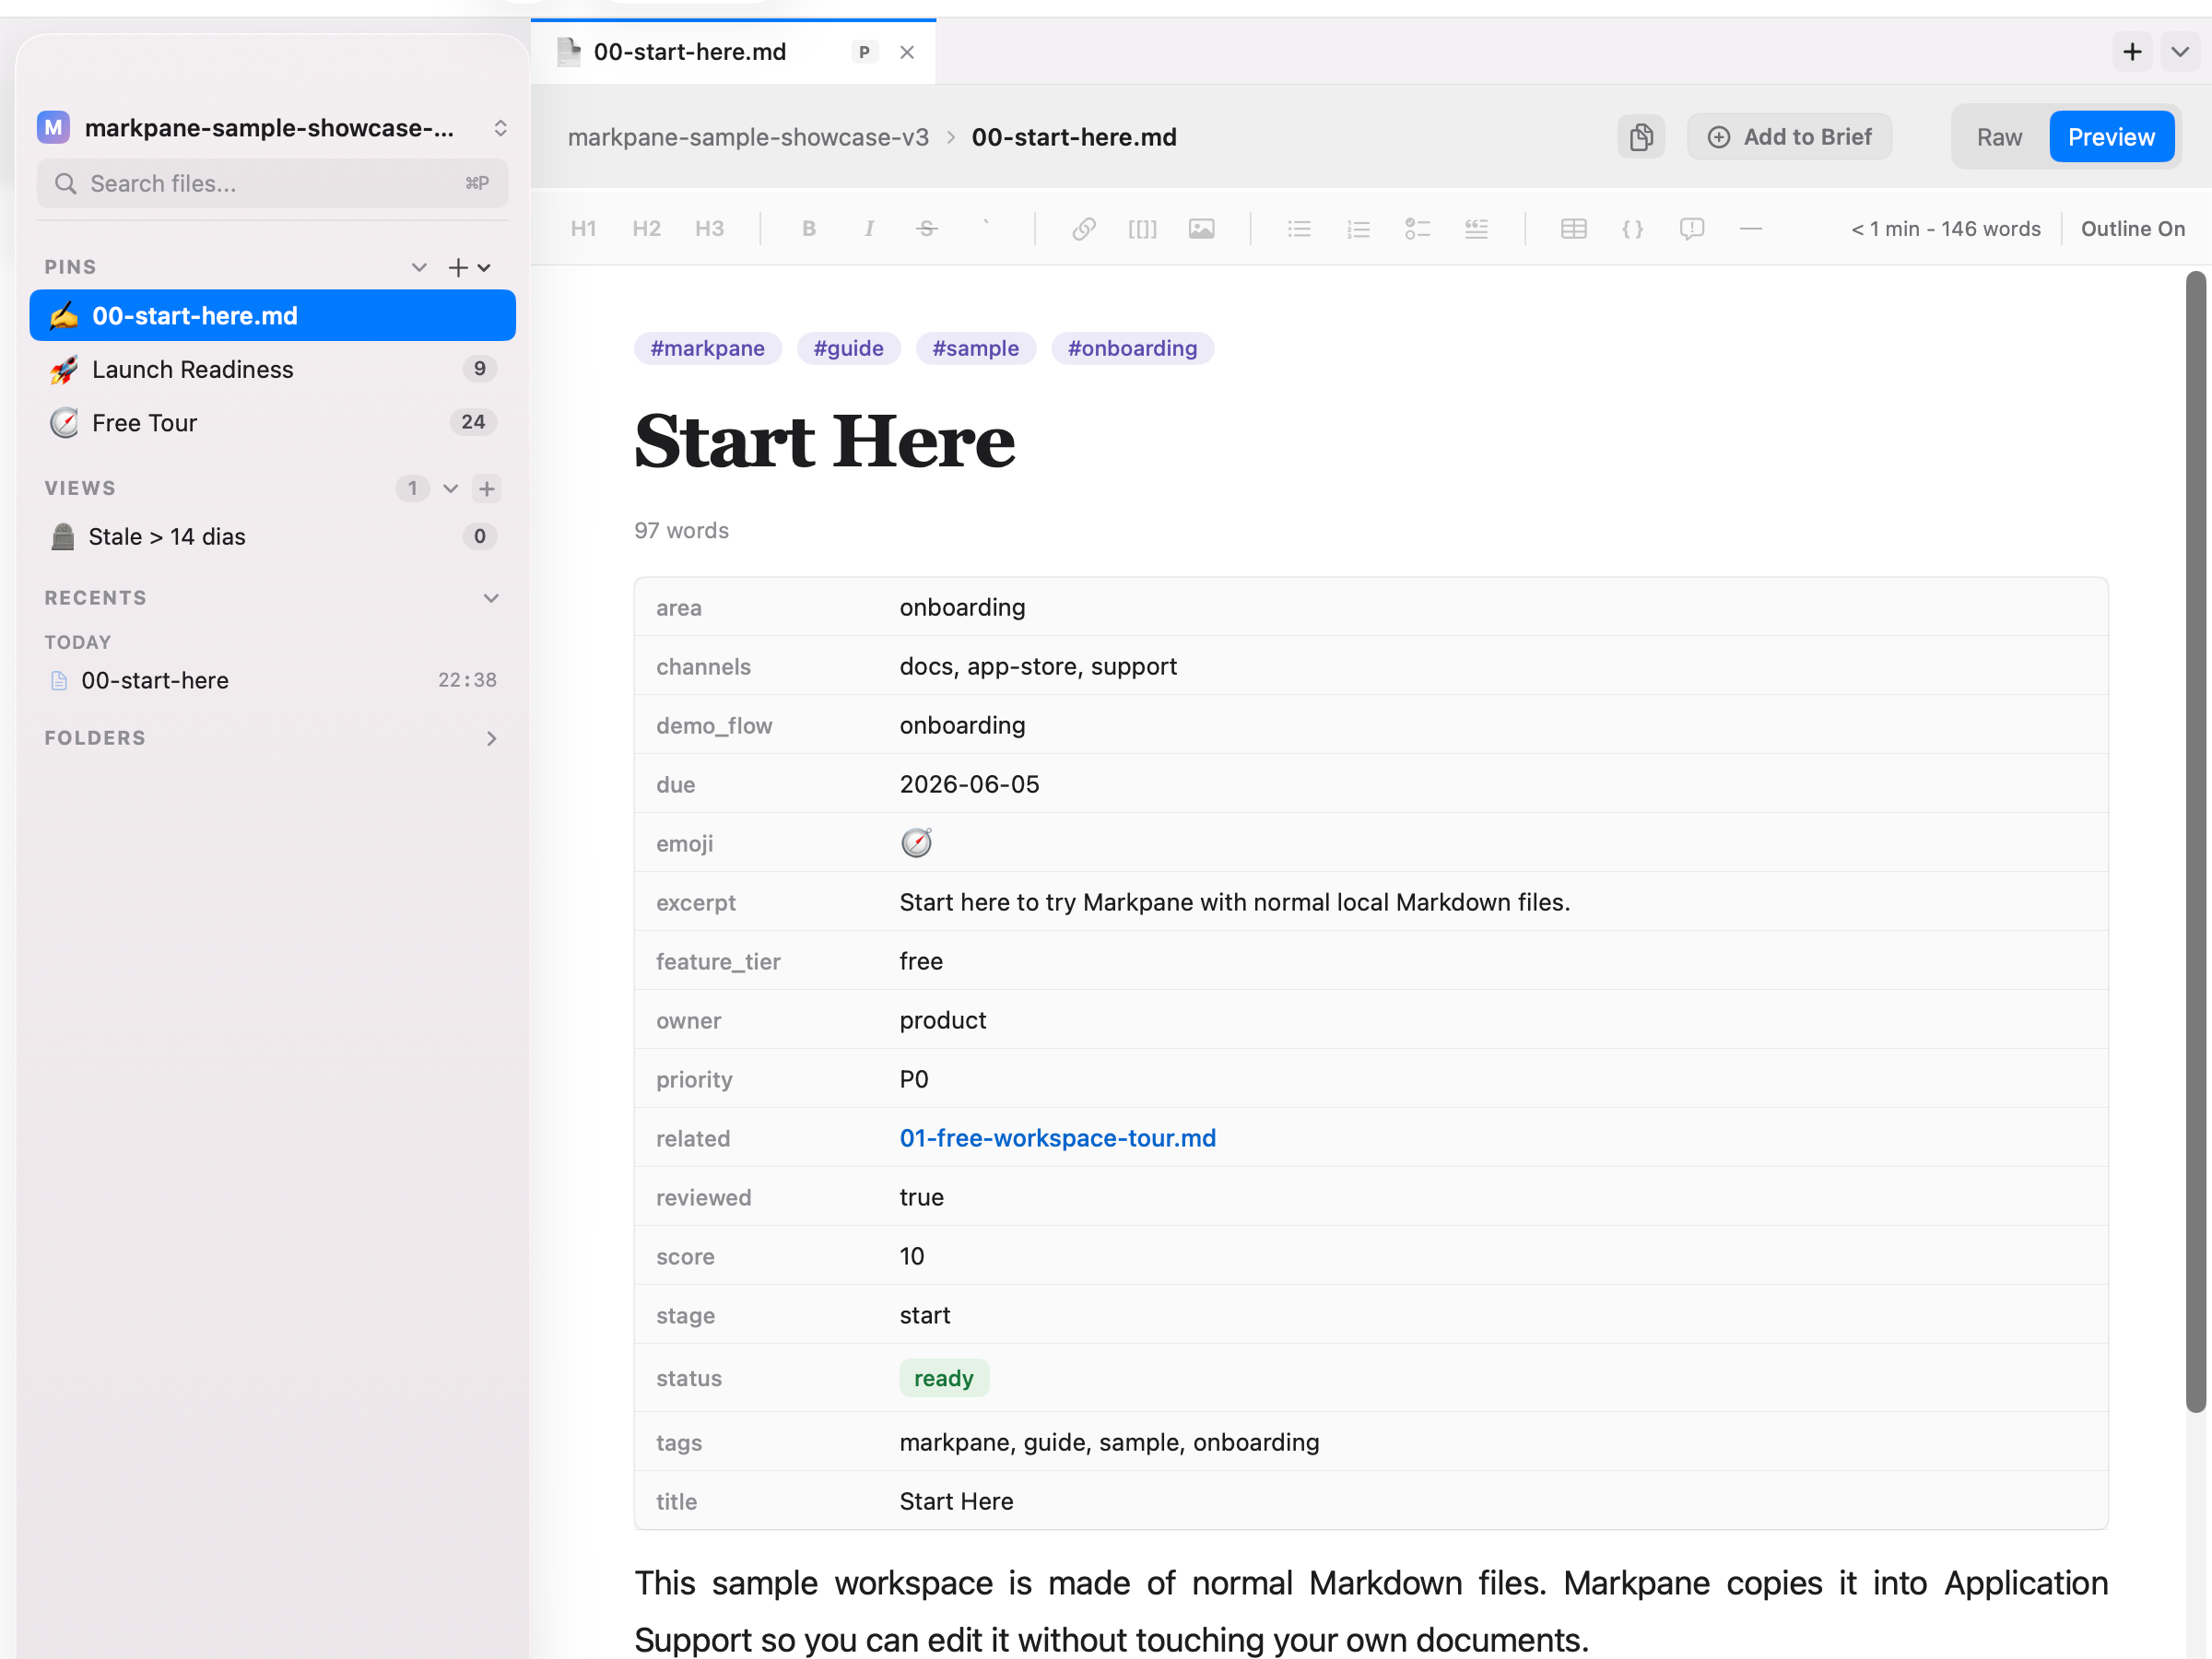
Task: Click Add to Brief button
Action: pyautogui.click(x=1789, y=137)
